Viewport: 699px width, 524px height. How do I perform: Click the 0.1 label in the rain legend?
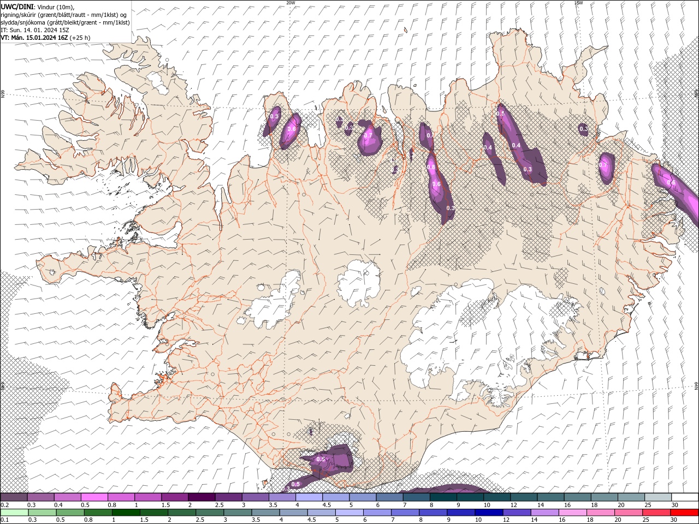tap(4, 520)
